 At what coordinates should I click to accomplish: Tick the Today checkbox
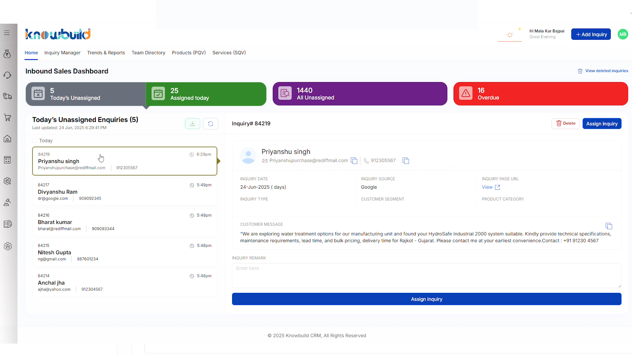click(x=35, y=140)
